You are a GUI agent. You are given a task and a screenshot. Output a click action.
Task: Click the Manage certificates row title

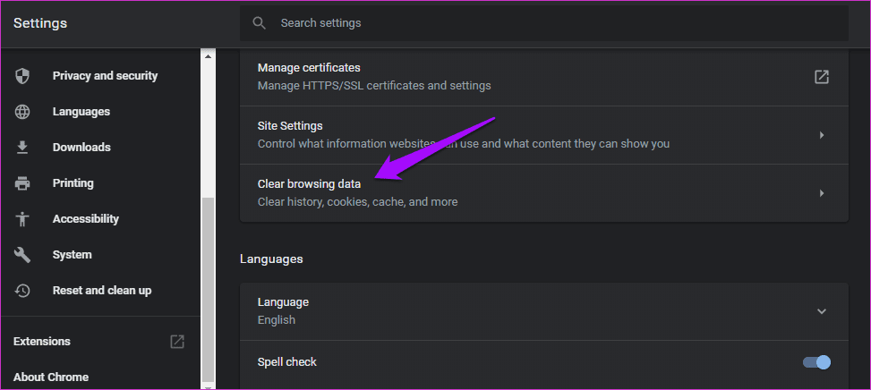pyautogui.click(x=309, y=68)
